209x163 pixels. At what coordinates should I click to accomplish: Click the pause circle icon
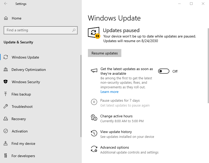point(94,102)
